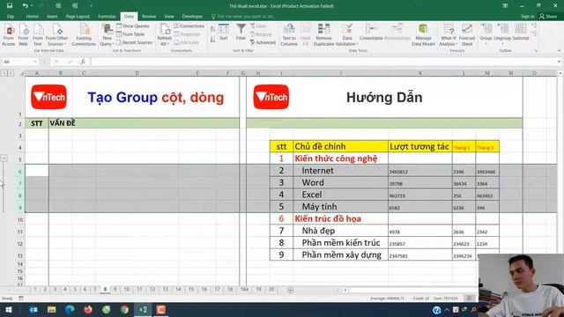Switch to sheet tab 9
The image size is (564, 317).
115,290
